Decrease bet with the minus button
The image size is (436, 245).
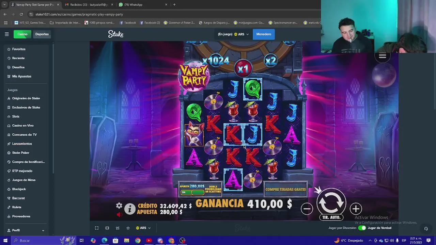307,209
